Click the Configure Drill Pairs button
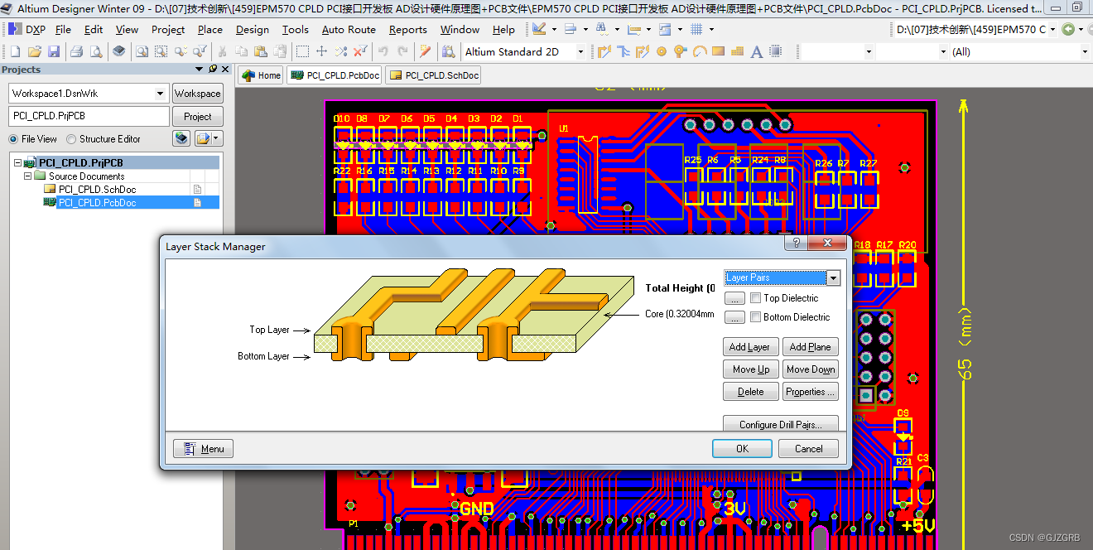This screenshot has height=550, width=1093. click(780, 424)
